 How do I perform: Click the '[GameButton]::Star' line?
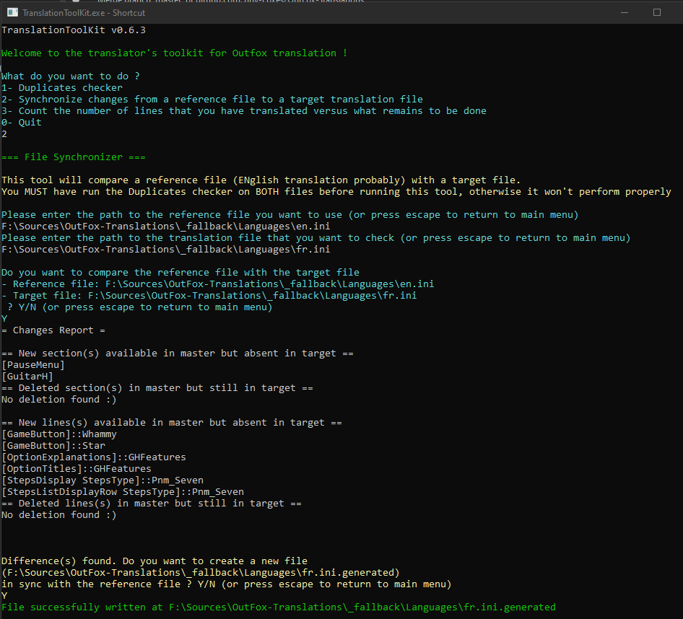53,445
